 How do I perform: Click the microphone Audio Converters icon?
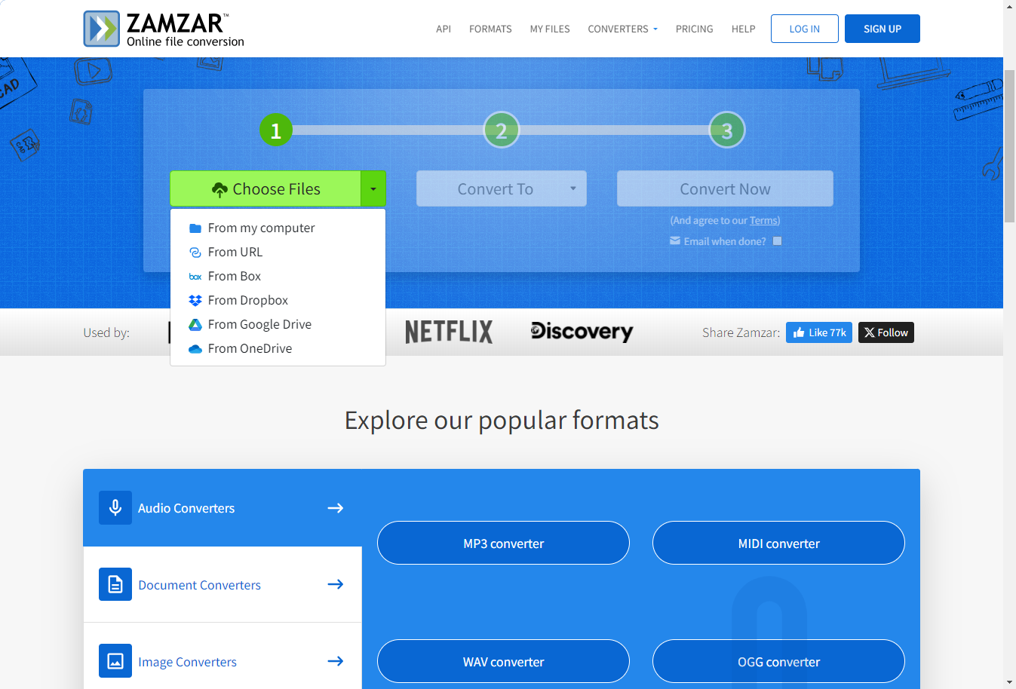click(x=115, y=508)
